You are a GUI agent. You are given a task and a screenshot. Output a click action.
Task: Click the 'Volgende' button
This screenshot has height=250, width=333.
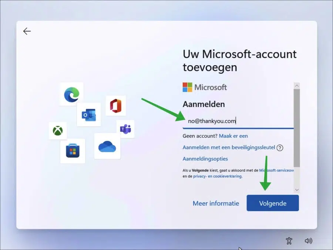[273, 203]
